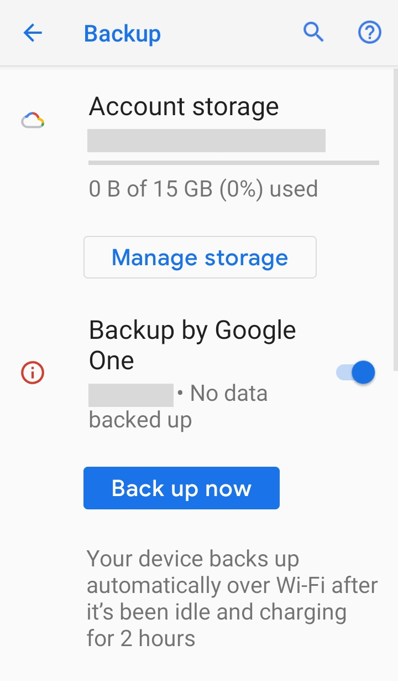The width and height of the screenshot is (398, 681).
Task: Click the 'for 2 hours' line of text
Action: [141, 638]
